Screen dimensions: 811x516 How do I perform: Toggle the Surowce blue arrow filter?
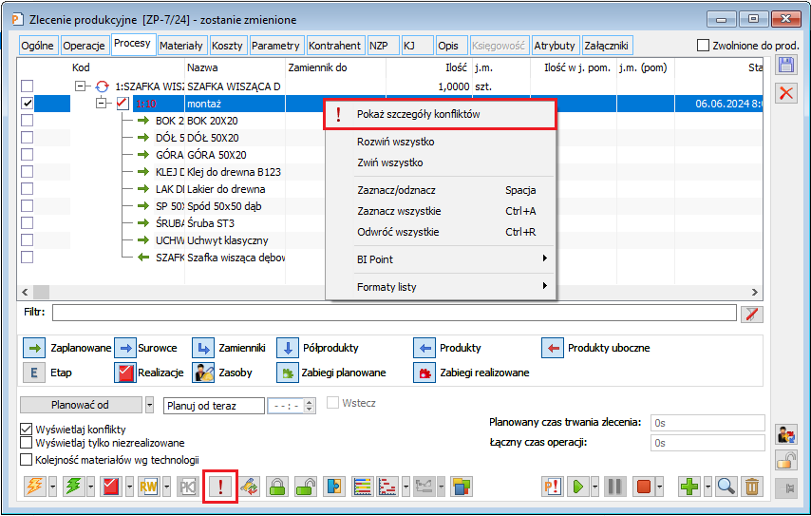[125, 348]
